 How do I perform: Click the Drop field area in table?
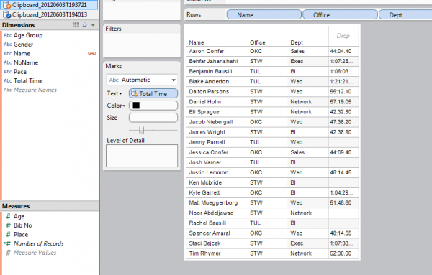tap(343, 36)
